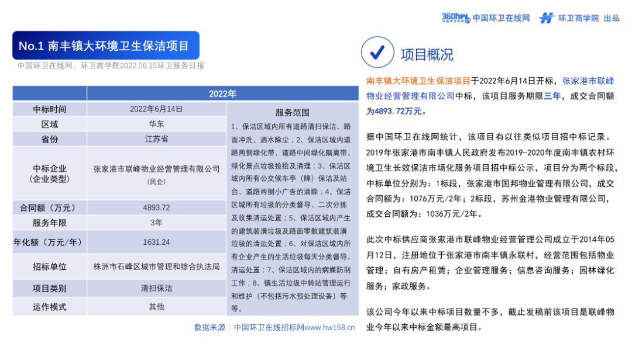
Task: Click the 环卫商学院 H logo icon
Action: click(547, 18)
